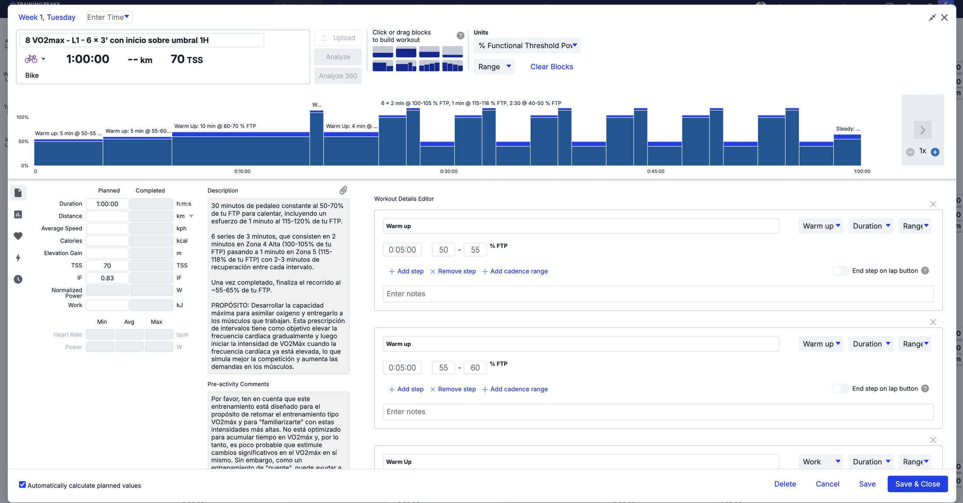The height and width of the screenshot is (503, 963).
Task: Click the Cancel button
Action: click(x=827, y=484)
